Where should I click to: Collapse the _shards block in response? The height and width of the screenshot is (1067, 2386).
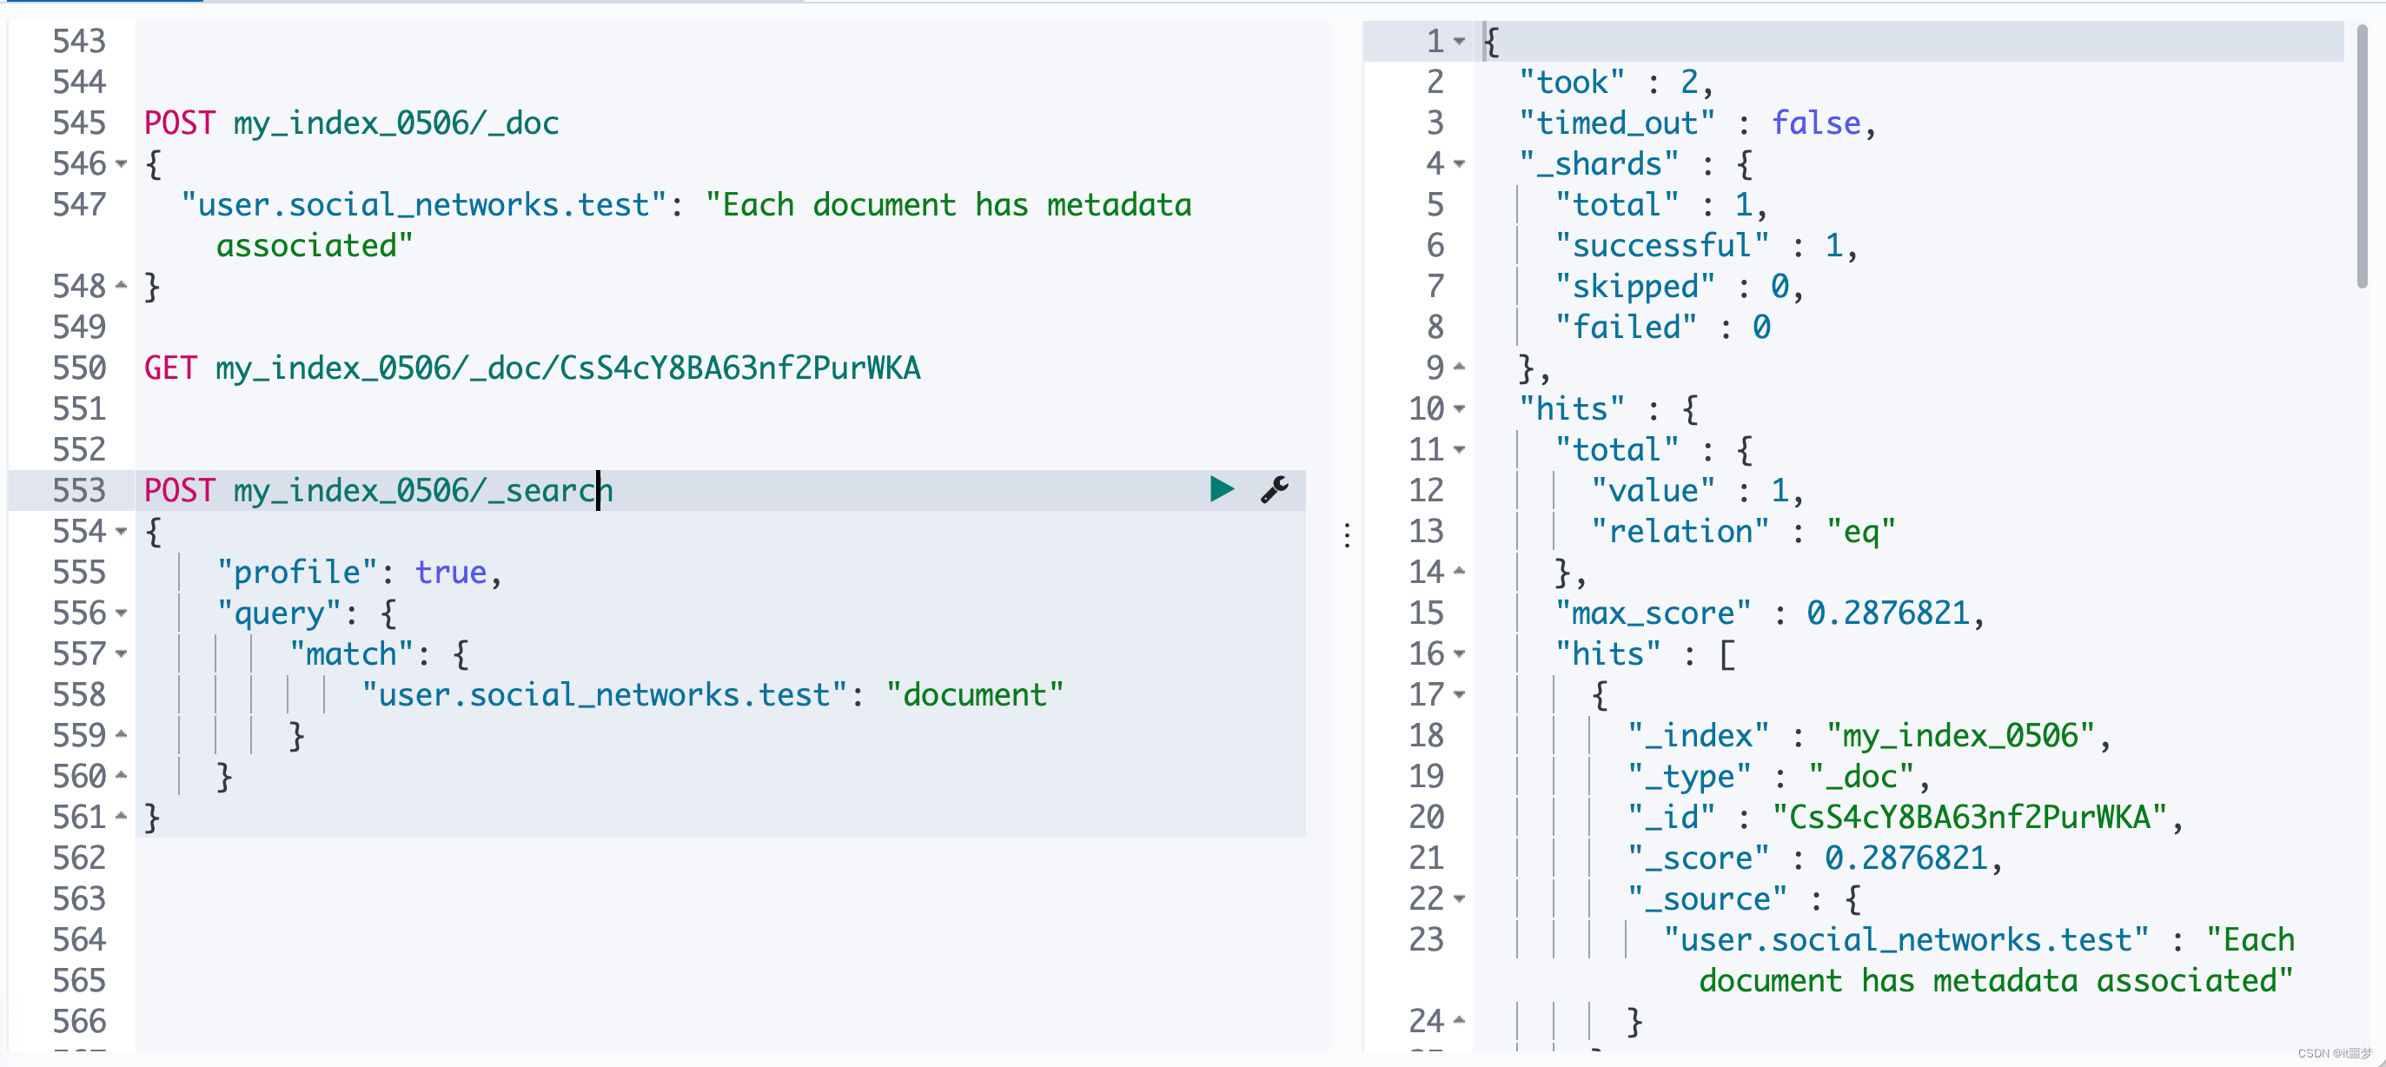tap(1460, 164)
